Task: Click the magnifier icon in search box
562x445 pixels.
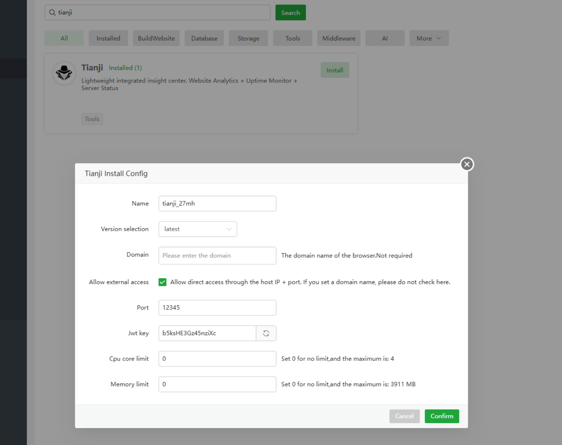Action: pyautogui.click(x=52, y=13)
